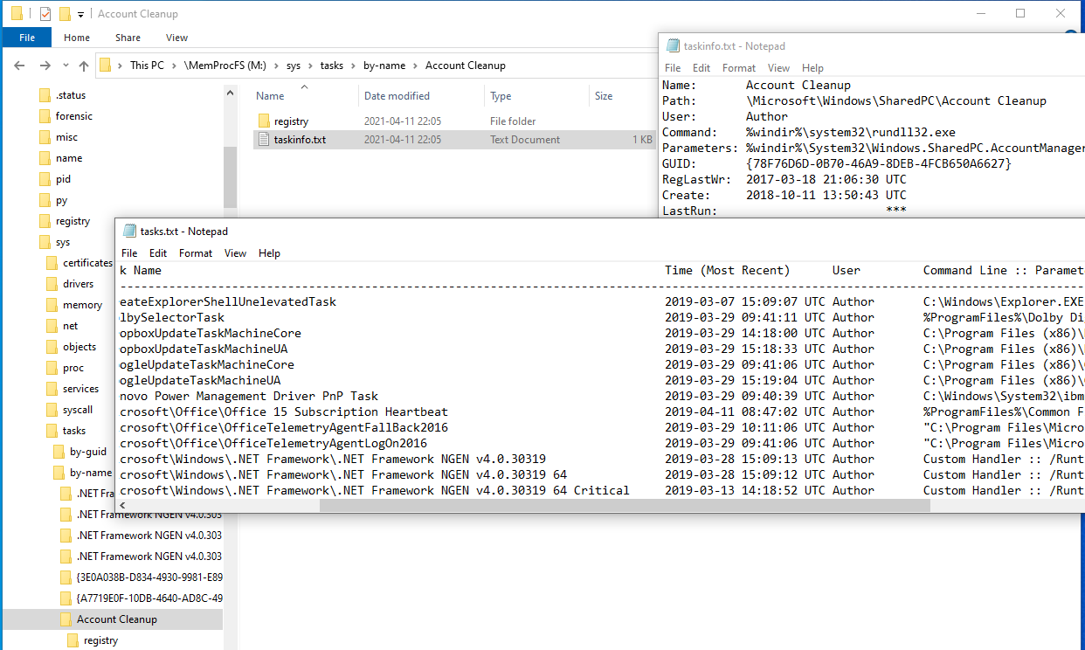Select the forensic folder in the tree
The height and width of the screenshot is (650, 1085).
(73, 116)
